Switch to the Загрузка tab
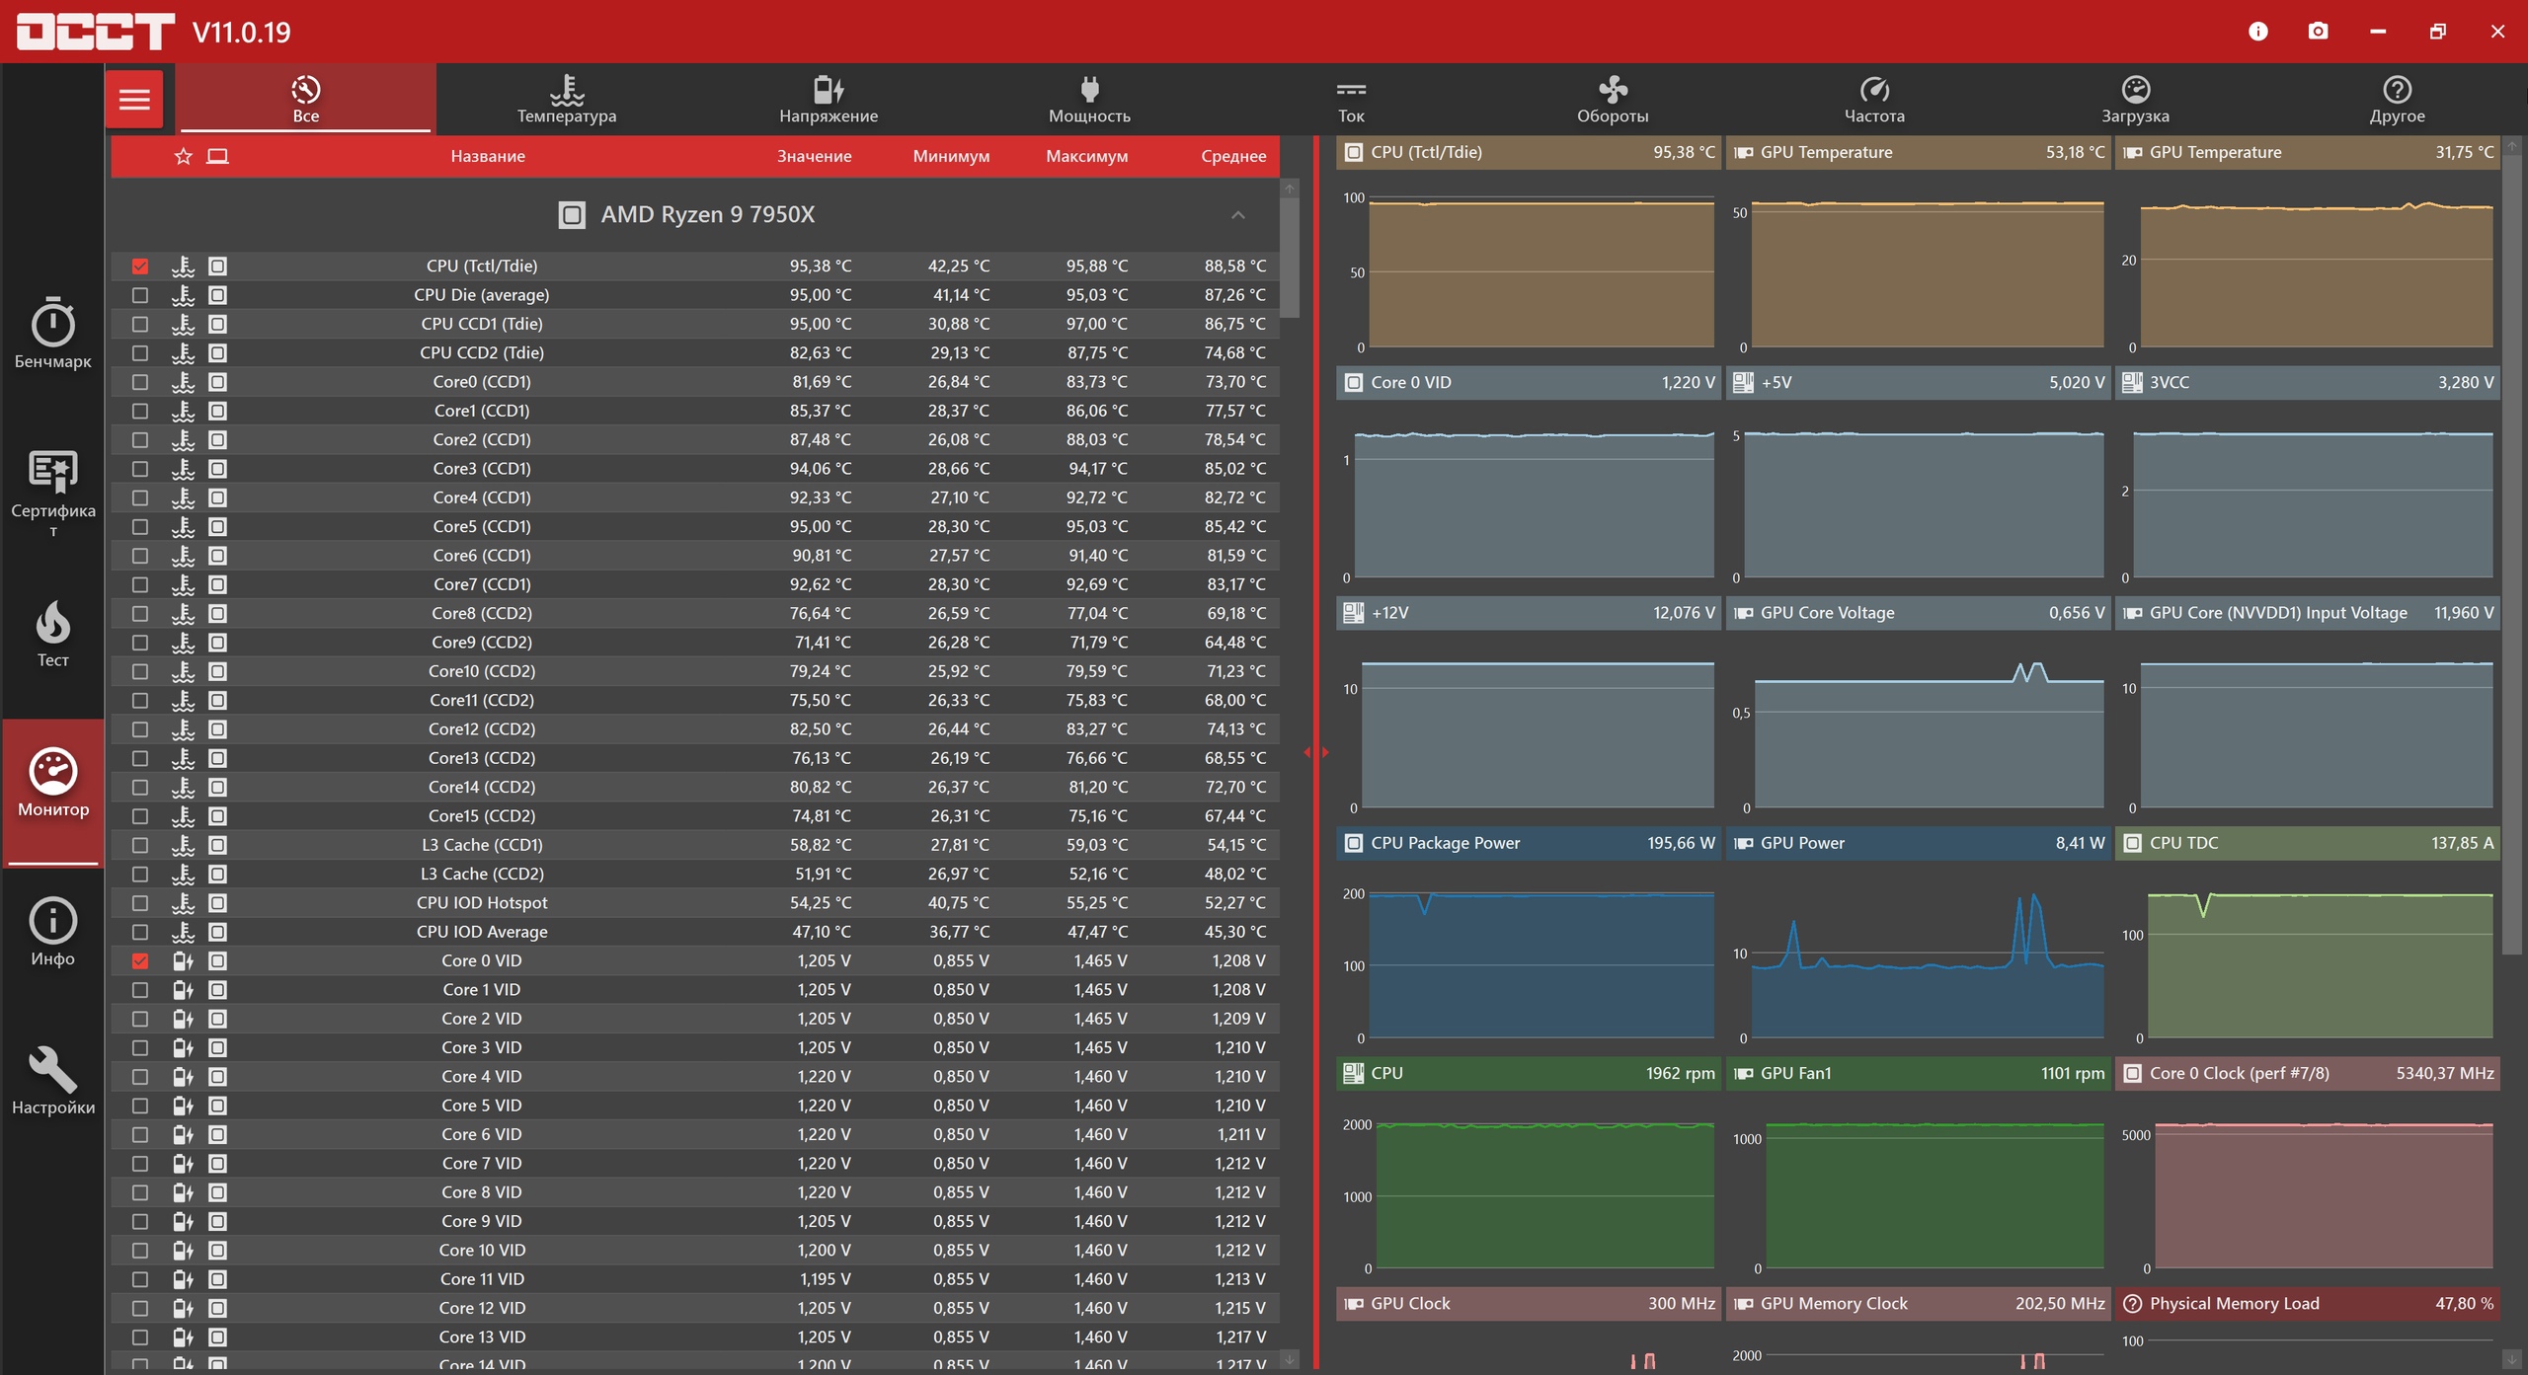 (x=2135, y=99)
